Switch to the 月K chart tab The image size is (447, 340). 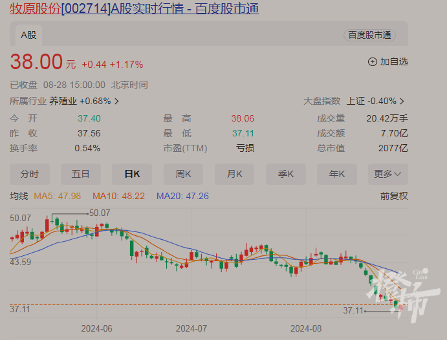click(234, 174)
